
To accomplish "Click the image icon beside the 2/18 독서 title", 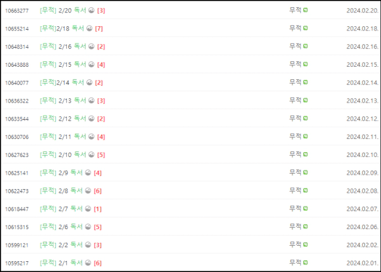I will click(89, 28).
